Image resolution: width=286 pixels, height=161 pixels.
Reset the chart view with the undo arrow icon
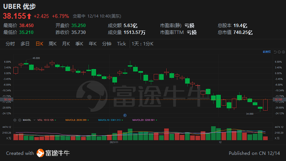pyautogui.click(x=275, y=52)
